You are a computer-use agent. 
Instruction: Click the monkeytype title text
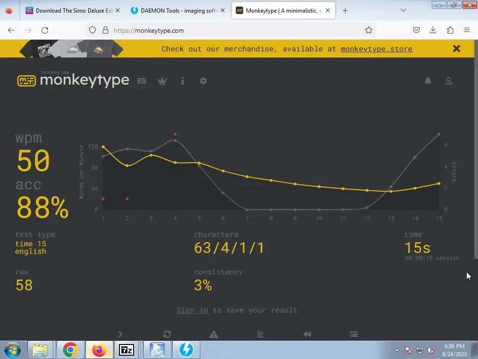pos(84,80)
